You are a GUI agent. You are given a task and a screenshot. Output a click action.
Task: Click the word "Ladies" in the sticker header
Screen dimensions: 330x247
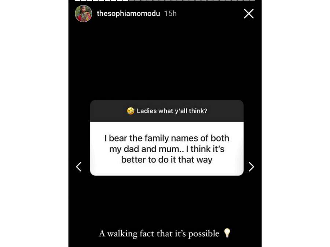click(147, 111)
